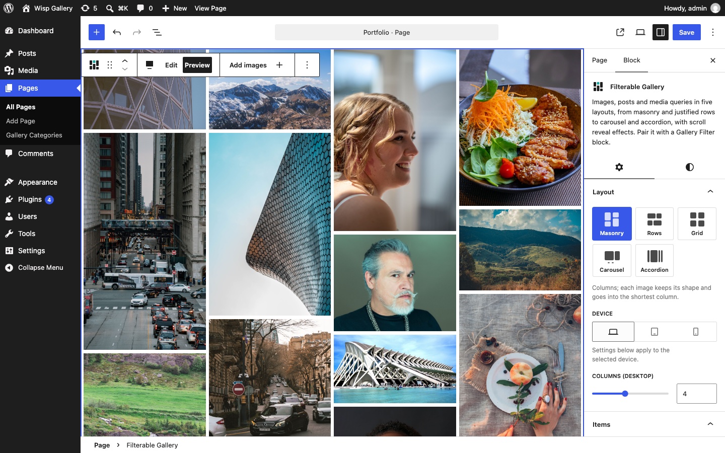This screenshot has width=725, height=453.
Task: Save the Portfolio page
Action: [687, 32]
